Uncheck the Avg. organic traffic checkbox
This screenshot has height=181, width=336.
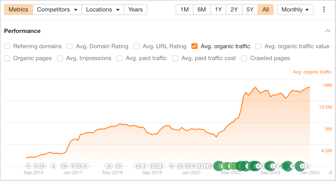click(x=194, y=46)
